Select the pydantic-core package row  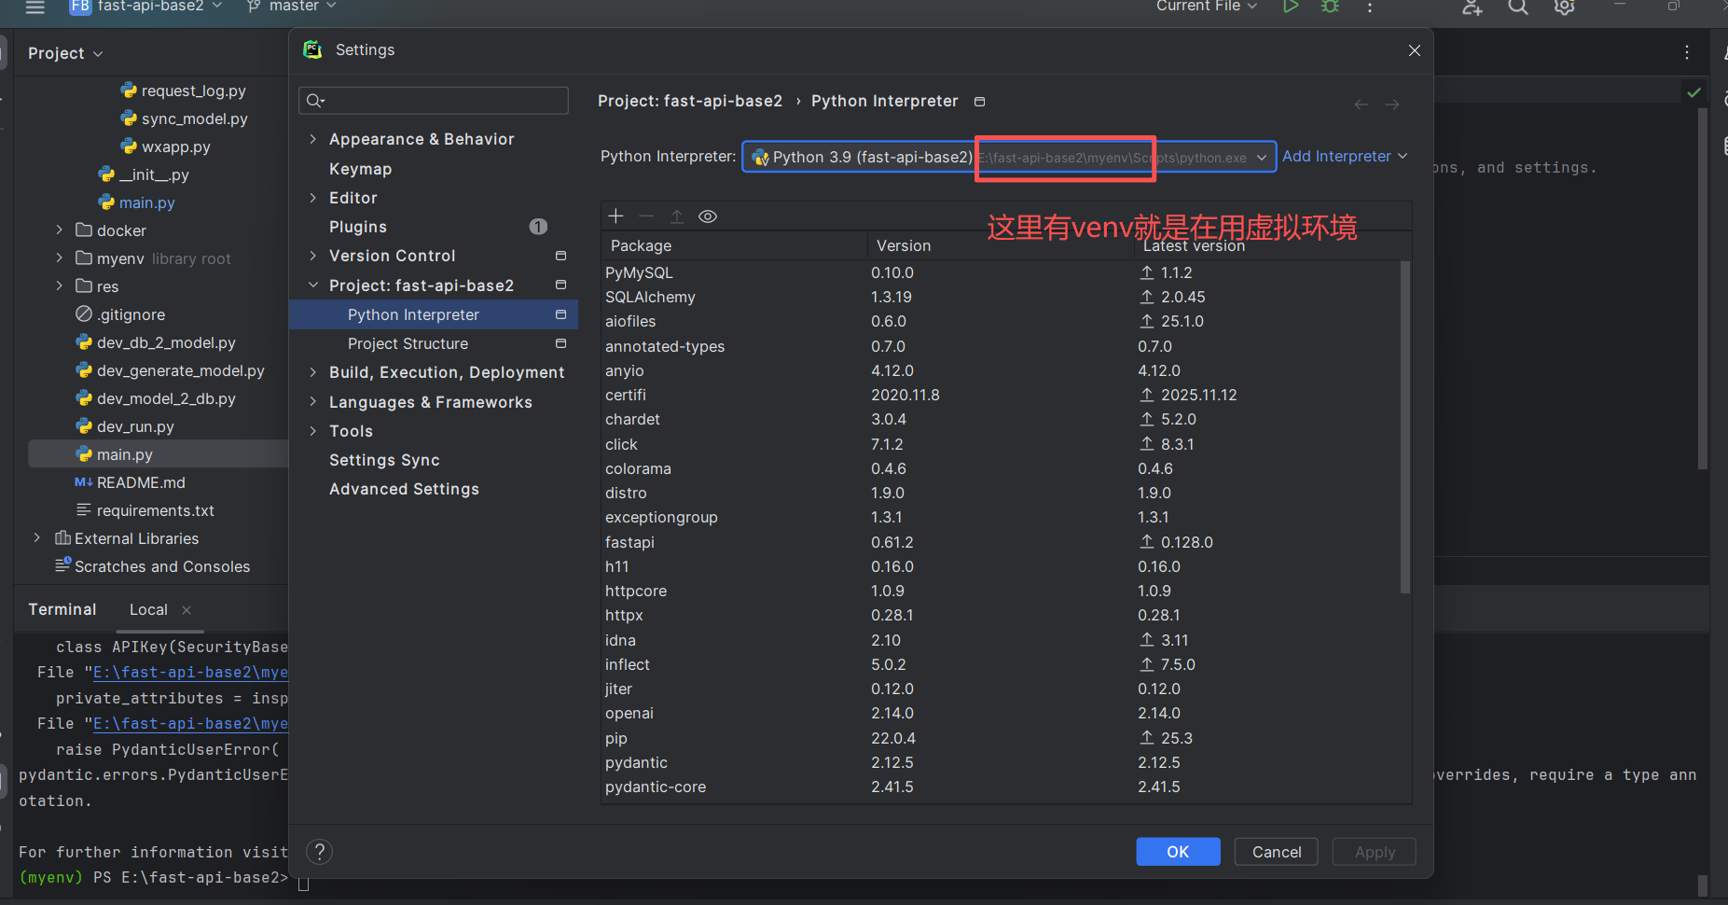coord(1001,787)
